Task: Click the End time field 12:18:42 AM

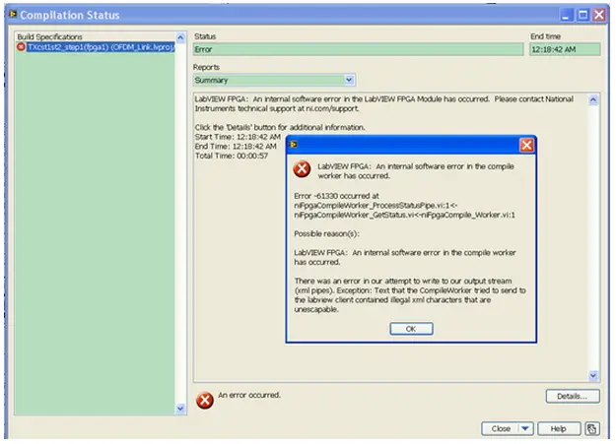Action: click(565, 49)
